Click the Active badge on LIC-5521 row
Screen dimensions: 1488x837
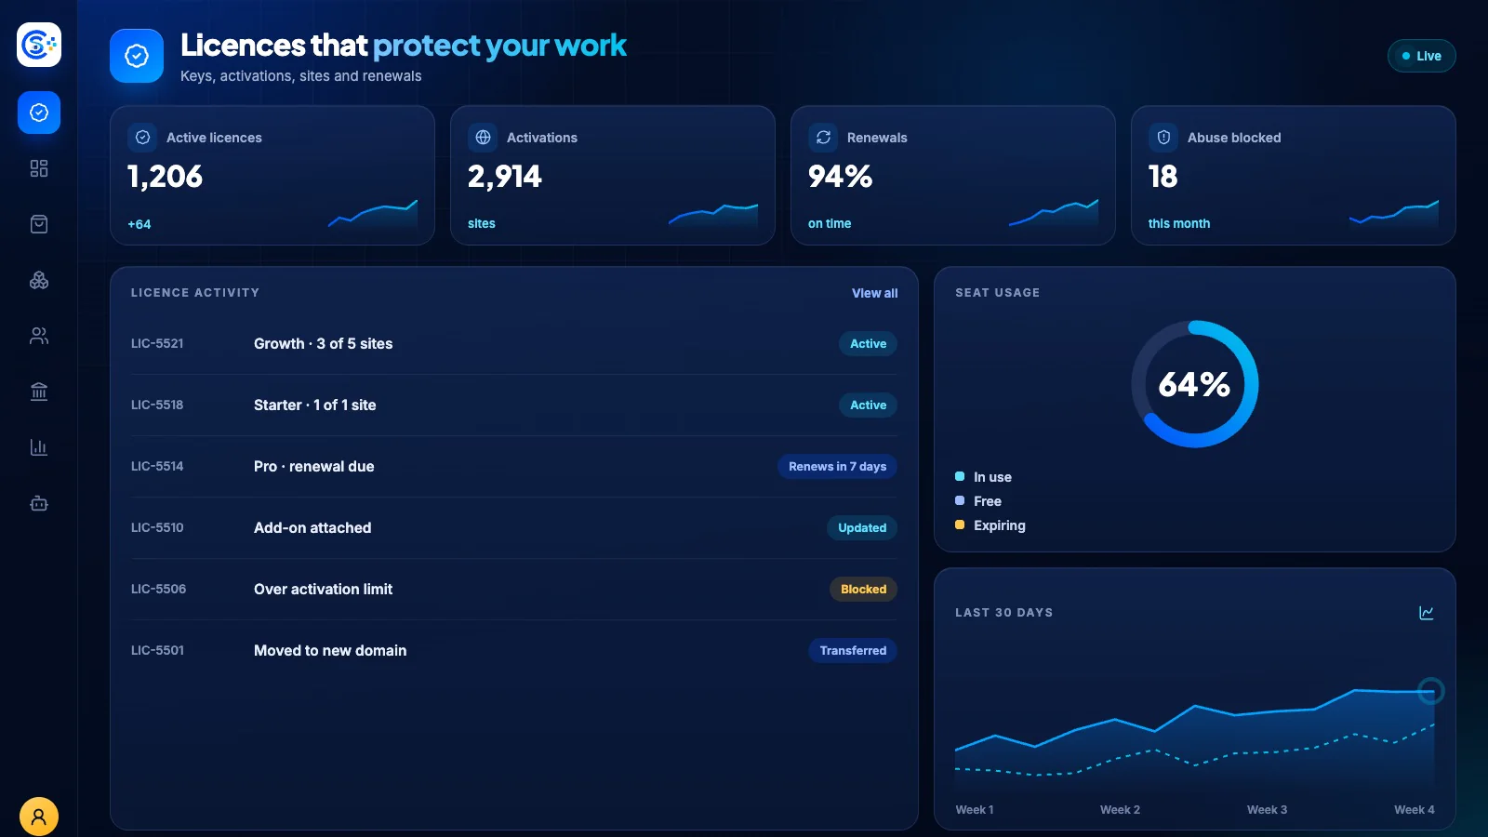tap(868, 344)
